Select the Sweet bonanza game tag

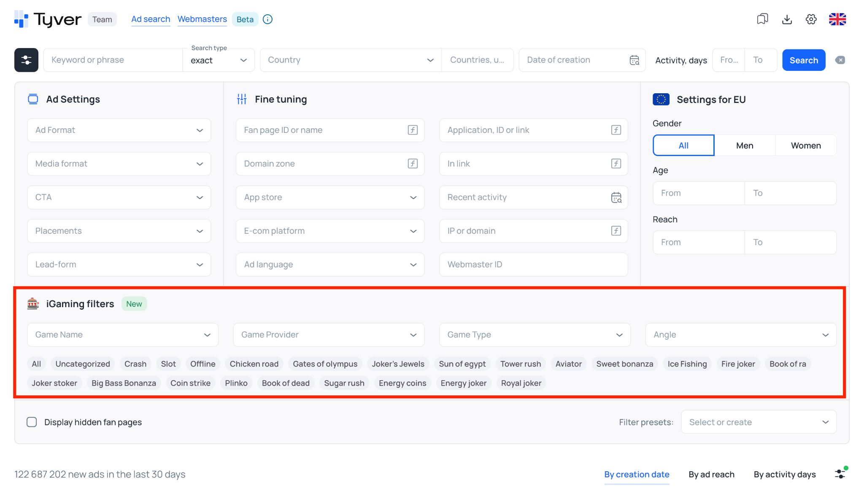click(624, 364)
